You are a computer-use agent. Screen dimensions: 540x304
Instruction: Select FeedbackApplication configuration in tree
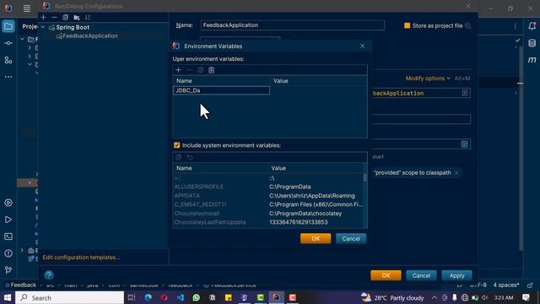pyautogui.click(x=90, y=35)
